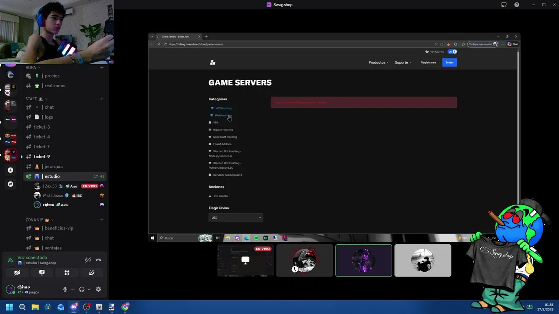Stop page loading in streamed browser
Screen dimensions: 559x314
pyautogui.click(x=159, y=44)
